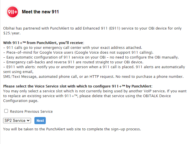Click the Easy automatic configuration bullet line
The image size is (193, 144).
(91, 57)
